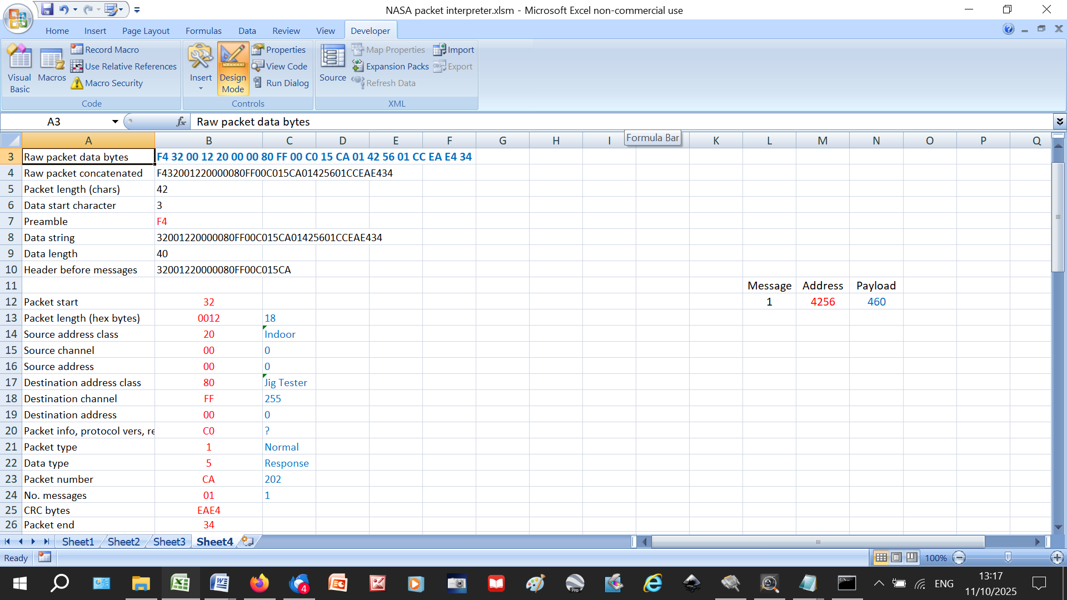Toggle Use Relative References
This screenshot has width=1067, height=600.
[x=123, y=66]
